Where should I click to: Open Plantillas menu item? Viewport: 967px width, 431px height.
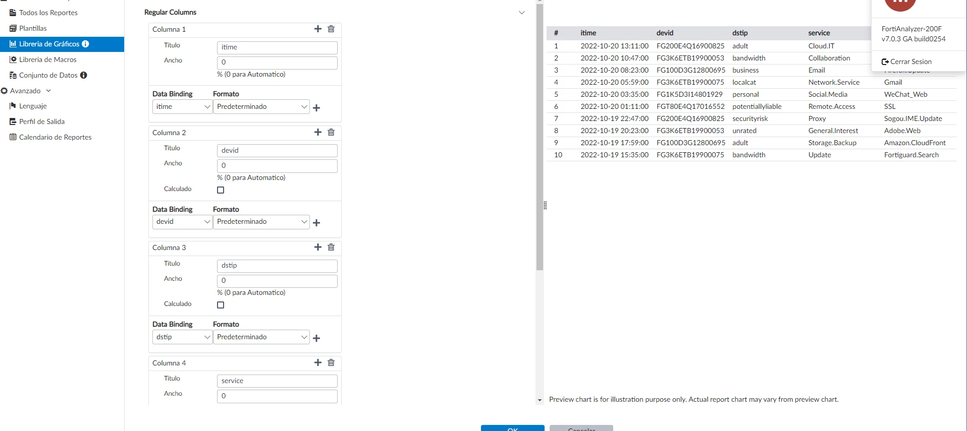(33, 28)
